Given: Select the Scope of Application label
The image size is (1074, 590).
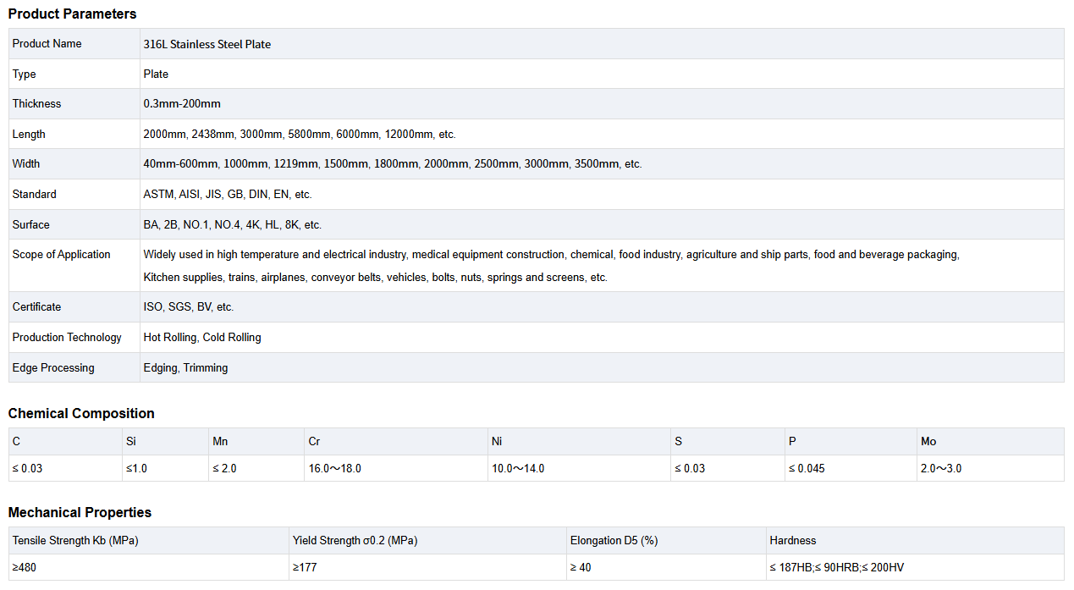Looking at the screenshot, I should tap(62, 255).
